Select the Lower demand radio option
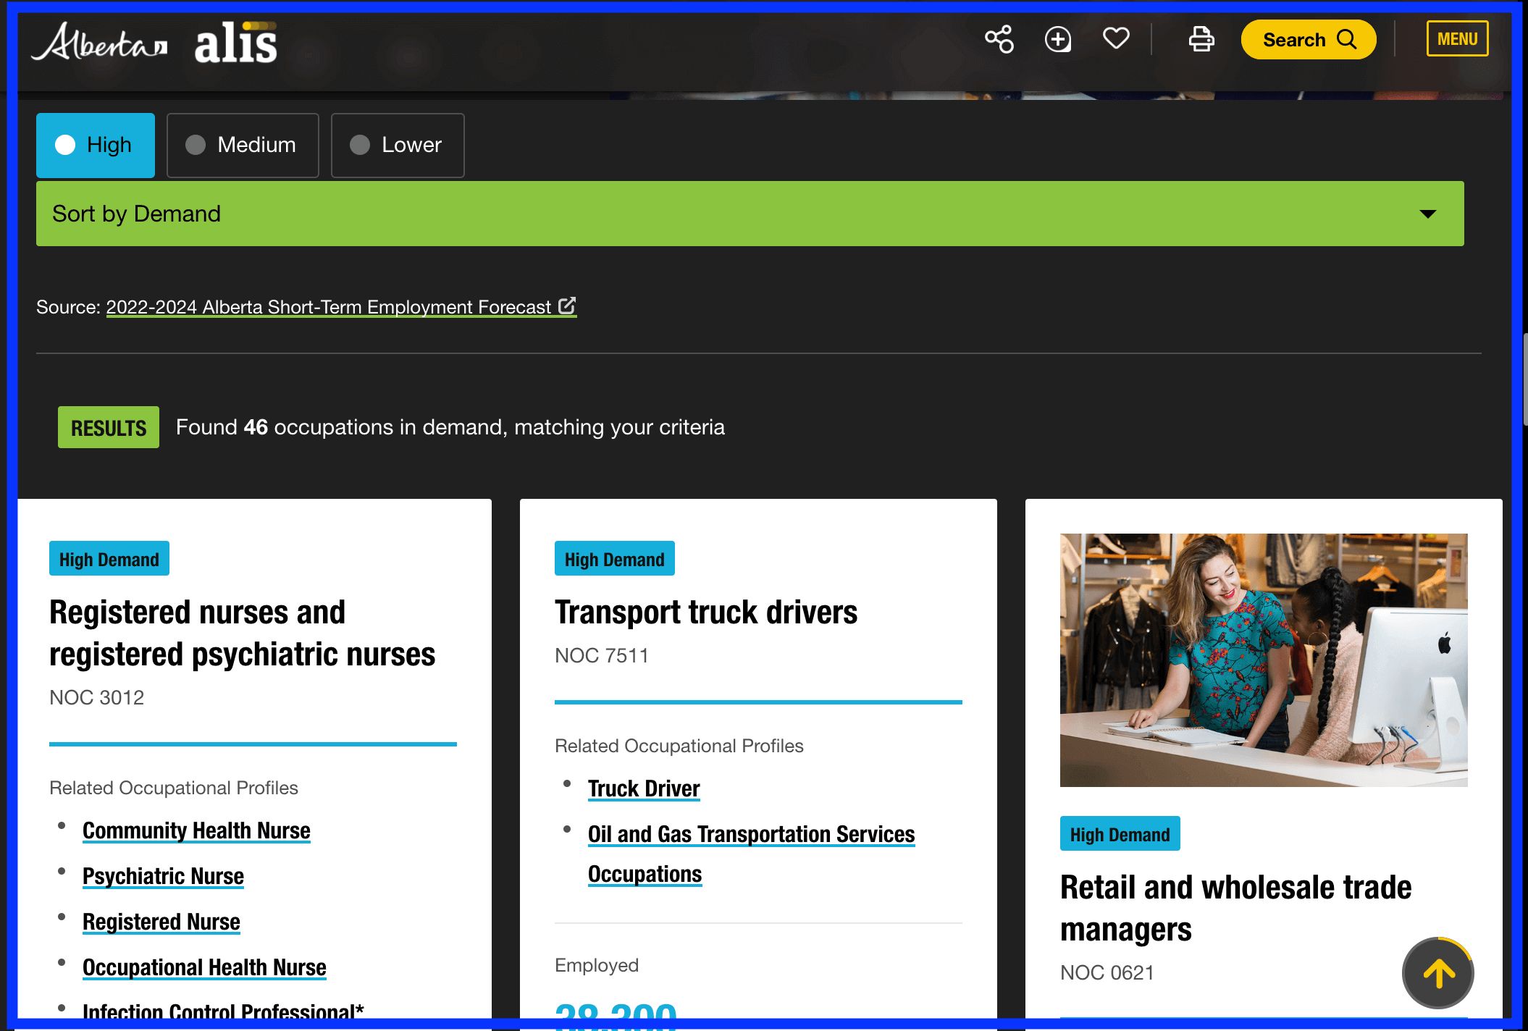1528x1031 pixels. (397, 145)
